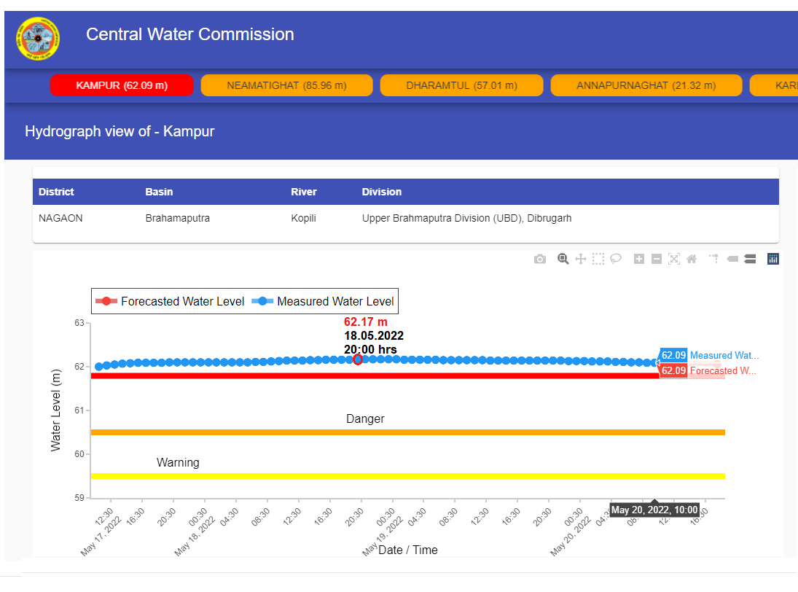Reset axes using the home icon
The width and height of the screenshot is (798, 592).
691,259
